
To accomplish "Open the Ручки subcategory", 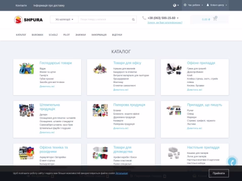I will pyautogui.click(x=190, y=111).
